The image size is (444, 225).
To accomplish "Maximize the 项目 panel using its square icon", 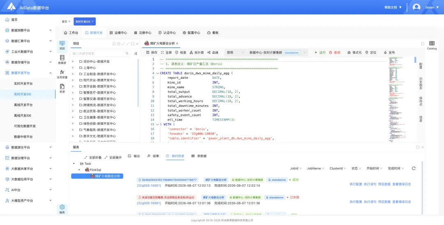I will click(132, 44).
